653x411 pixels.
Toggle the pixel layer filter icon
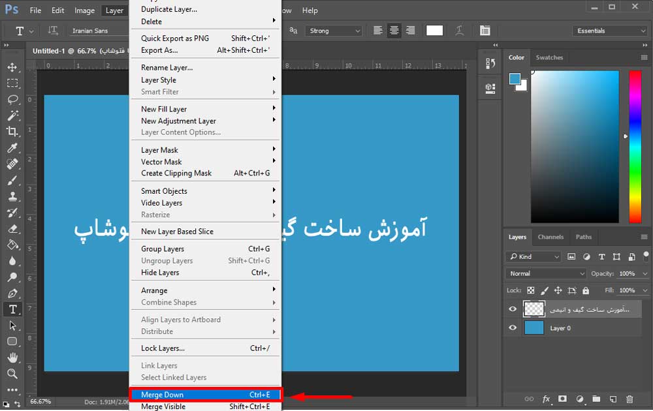point(571,256)
